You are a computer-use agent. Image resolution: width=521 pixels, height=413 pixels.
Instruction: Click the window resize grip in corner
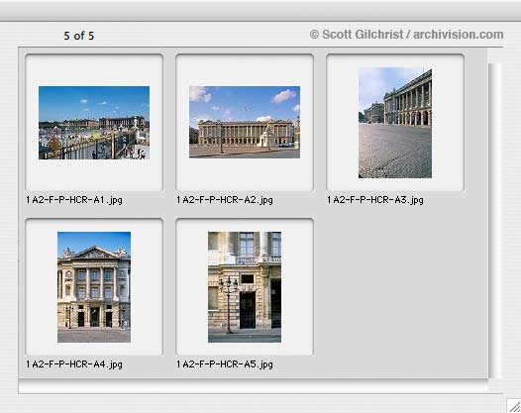[x=514, y=406]
